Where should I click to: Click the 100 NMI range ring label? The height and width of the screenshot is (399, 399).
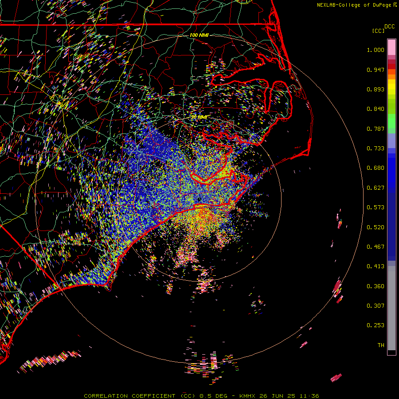pyautogui.click(x=199, y=35)
